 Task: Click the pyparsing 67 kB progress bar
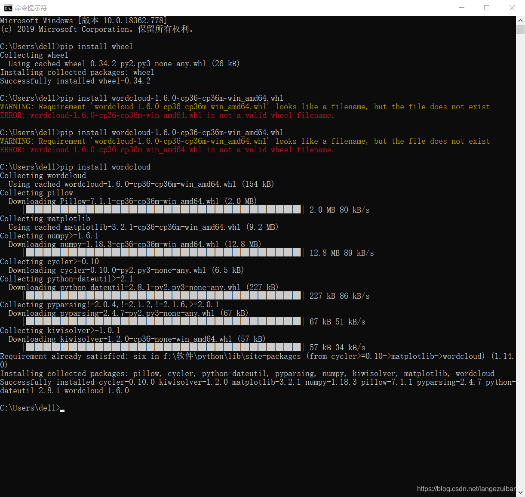point(163,321)
